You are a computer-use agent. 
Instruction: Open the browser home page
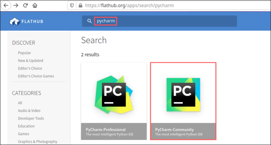(x=35, y=6)
